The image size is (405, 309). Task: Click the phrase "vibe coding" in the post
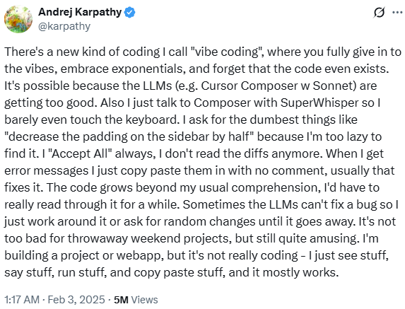pyautogui.click(x=226, y=52)
